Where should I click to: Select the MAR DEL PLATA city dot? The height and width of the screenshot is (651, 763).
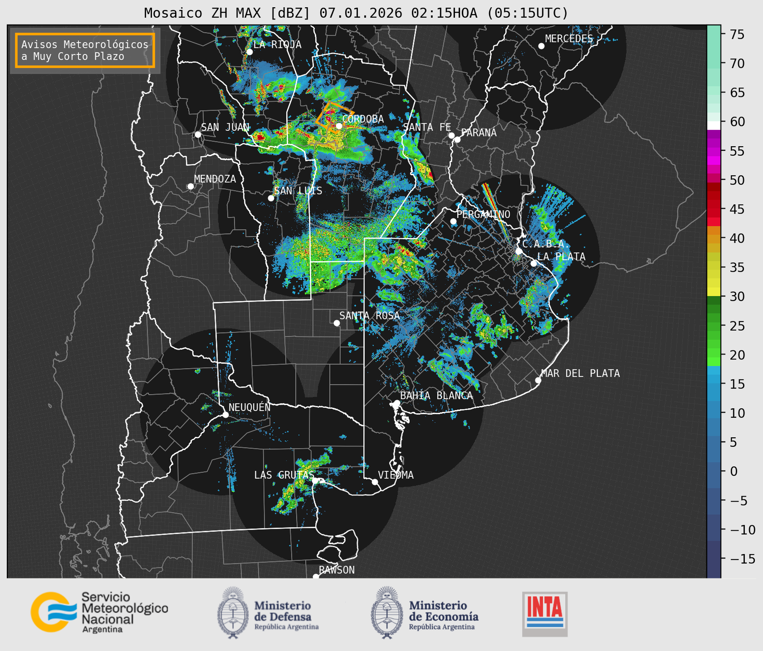[538, 380]
